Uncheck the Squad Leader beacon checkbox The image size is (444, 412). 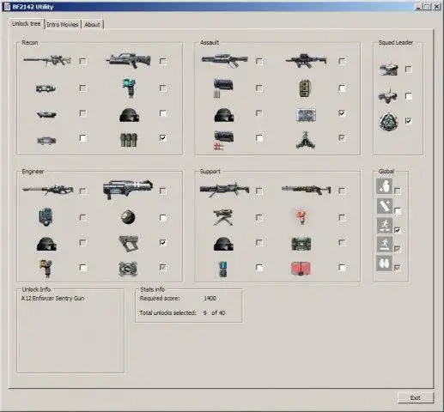409,121
